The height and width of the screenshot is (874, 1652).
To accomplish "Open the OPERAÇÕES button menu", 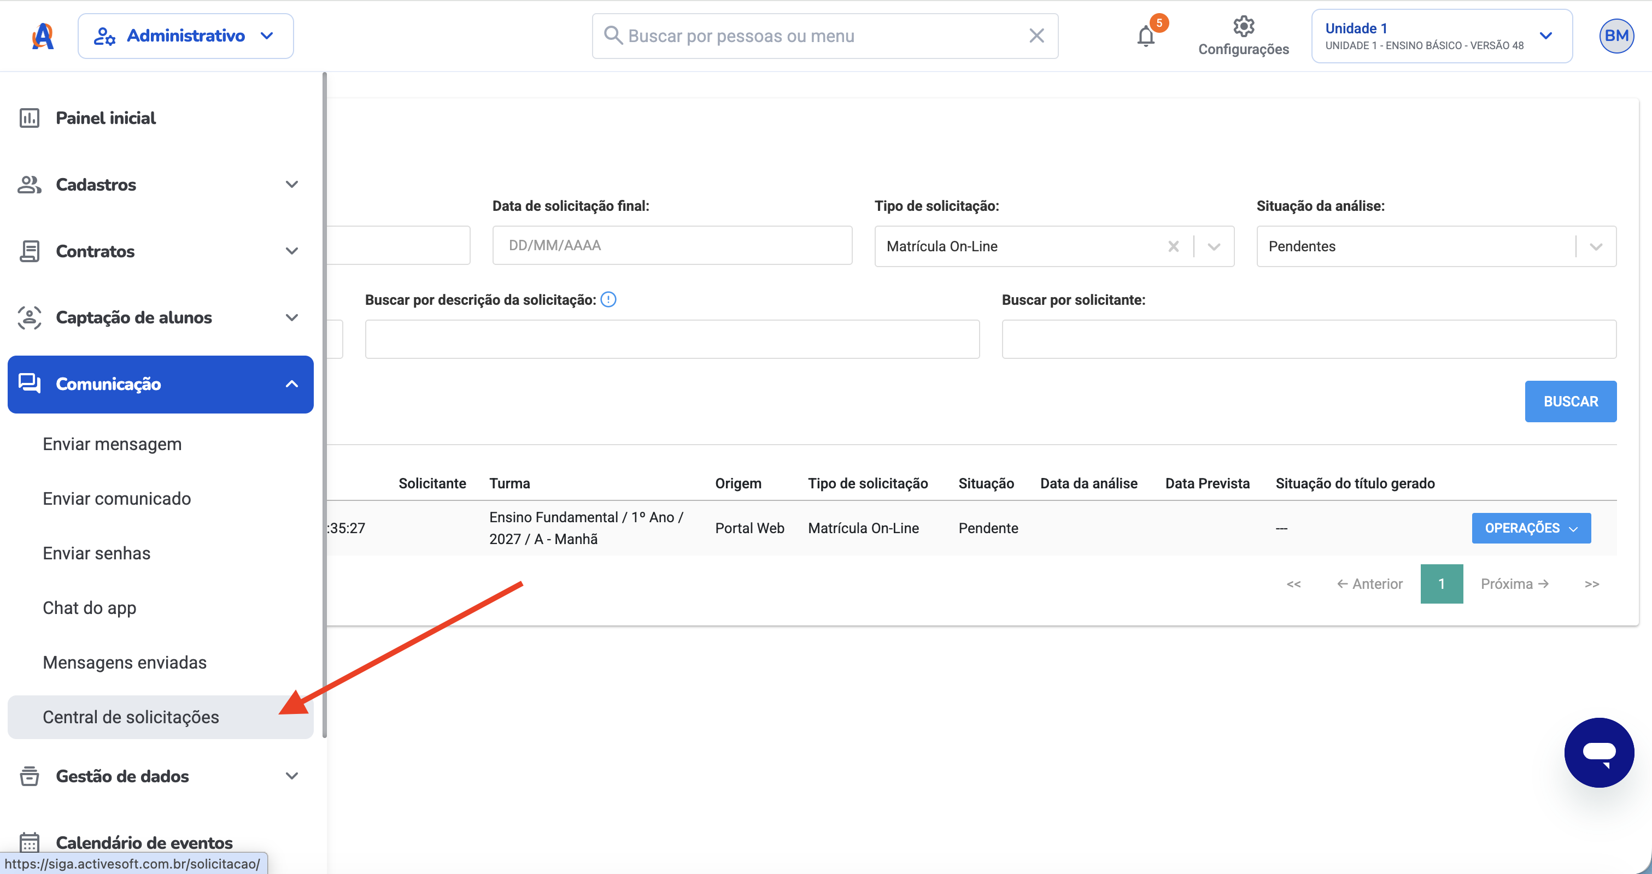I will click(1531, 528).
